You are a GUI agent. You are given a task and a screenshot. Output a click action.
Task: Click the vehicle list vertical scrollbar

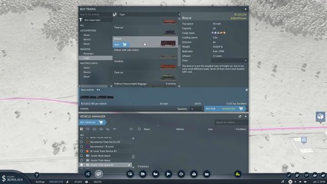pyautogui.click(x=179, y=56)
